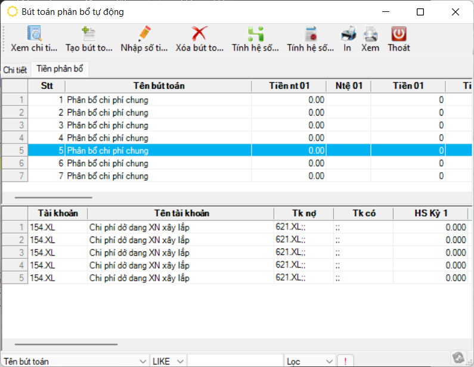Image resolution: width=474 pixels, height=367 pixels.
Task: Click the second Tính hệ số icon with red dot
Action: (310, 33)
